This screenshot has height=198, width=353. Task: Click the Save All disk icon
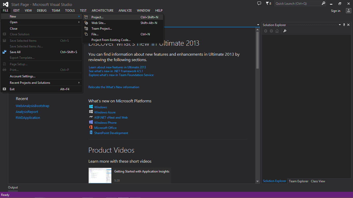4,52
